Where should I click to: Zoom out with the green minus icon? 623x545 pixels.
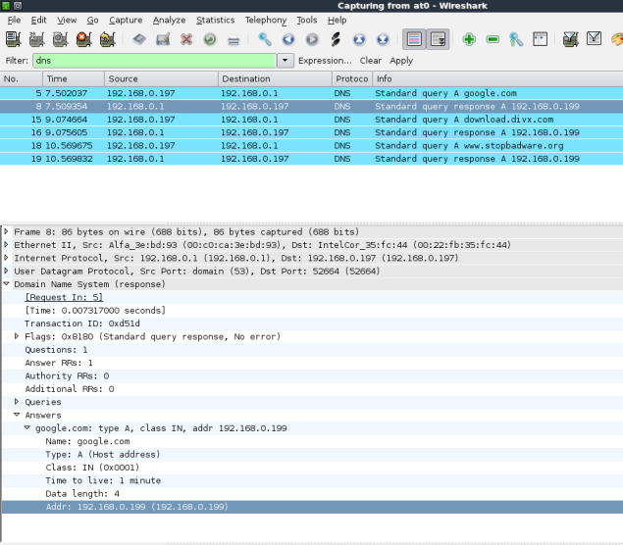click(x=493, y=39)
